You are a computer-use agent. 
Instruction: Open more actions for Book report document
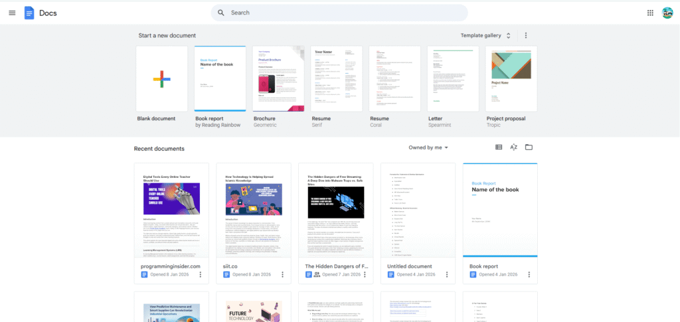pyautogui.click(x=529, y=275)
